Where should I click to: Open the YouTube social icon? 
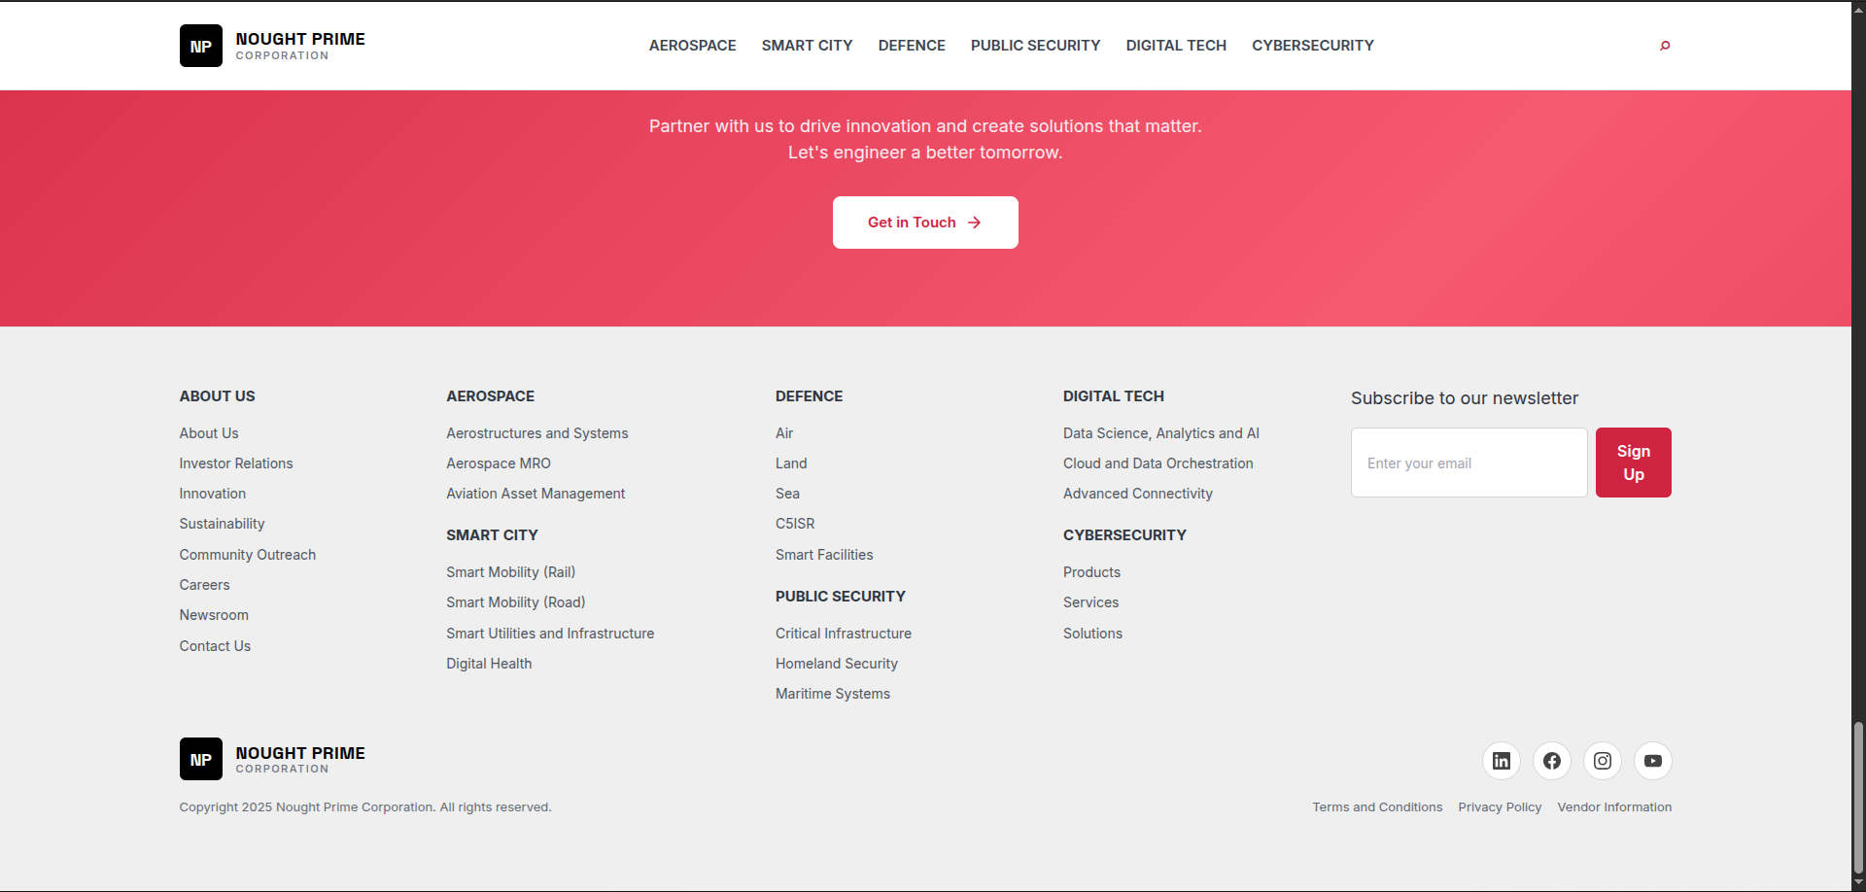[1652, 761]
